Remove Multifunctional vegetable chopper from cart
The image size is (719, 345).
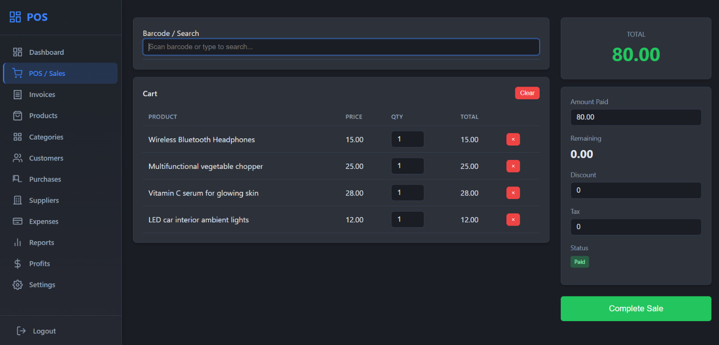coord(513,166)
